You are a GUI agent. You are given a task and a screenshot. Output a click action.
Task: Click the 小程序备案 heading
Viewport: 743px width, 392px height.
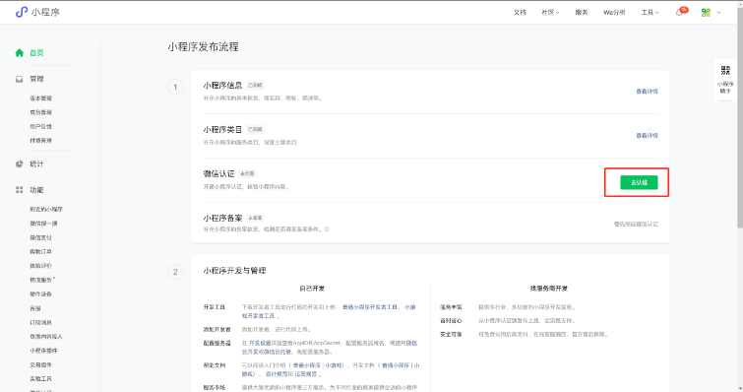(222, 218)
